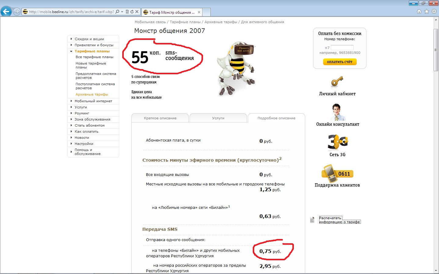Open the browser Tools gear icon
Image resolution: width=439 pixels, height=274 pixels.
point(434,12)
